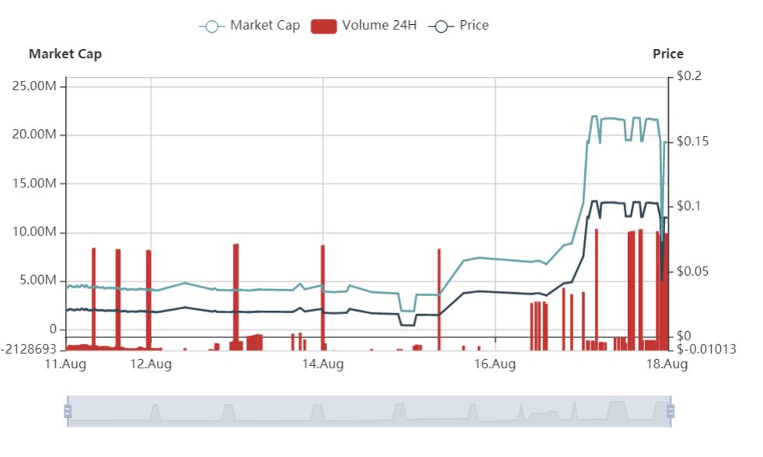Toggle Market Cap series via its legend text
This screenshot has width=763, height=457.
[x=264, y=26]
